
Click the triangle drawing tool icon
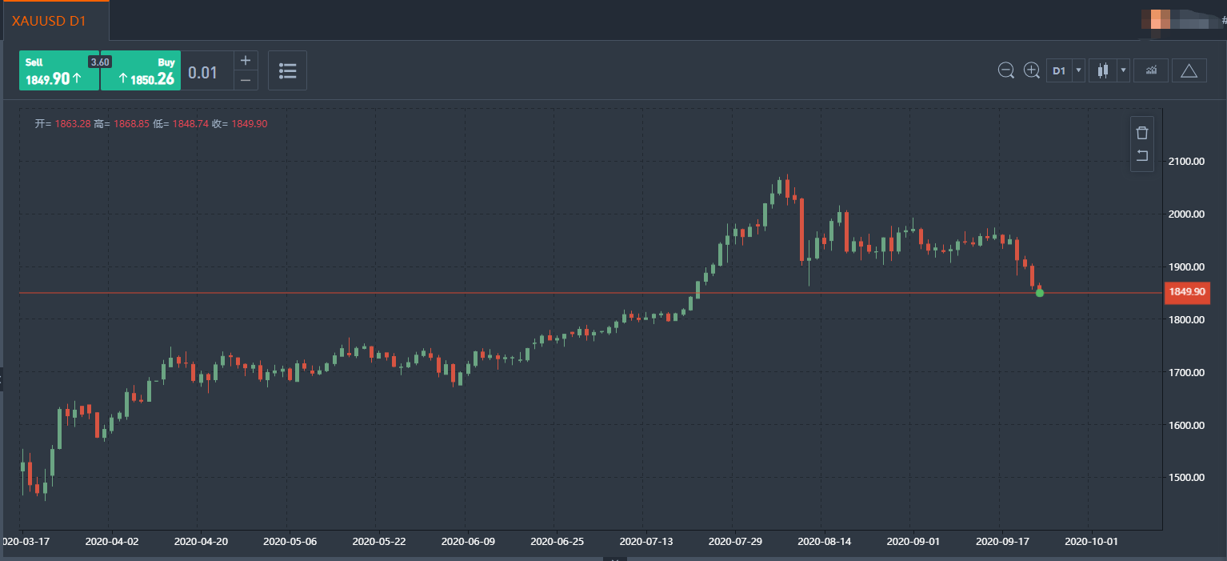point(1189,70)
